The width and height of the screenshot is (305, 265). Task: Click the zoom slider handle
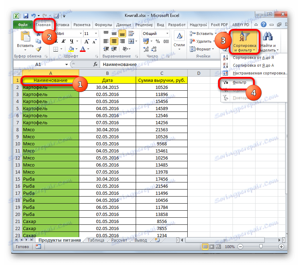pyautogui.click(x=261, y=246)
